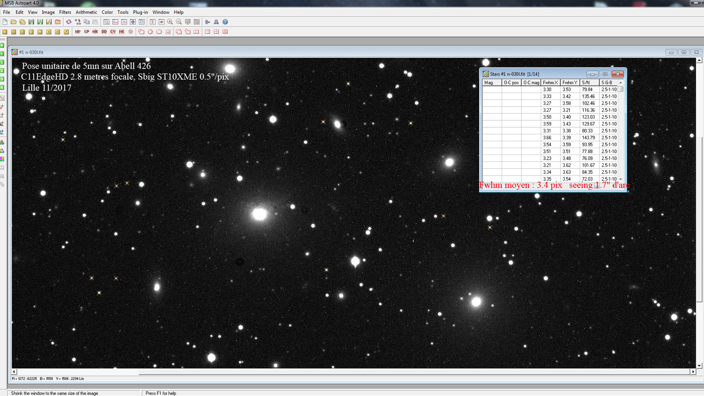Click the green number 3 sidebar icon
This screenshot has height=396, width=704.
pyautogui.click(x=2, y=79)
